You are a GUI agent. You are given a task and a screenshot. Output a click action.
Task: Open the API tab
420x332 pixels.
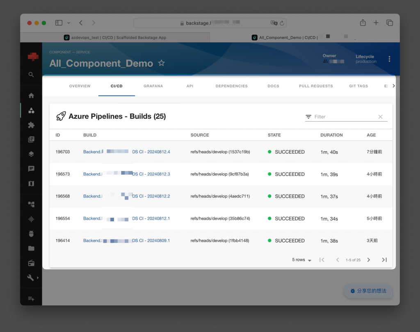point(190,86)
